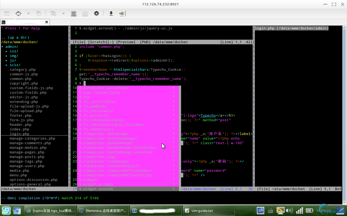Screen dimensions: 347x216
Task: Open the battery status tray icon
Action: pos(309,211)
